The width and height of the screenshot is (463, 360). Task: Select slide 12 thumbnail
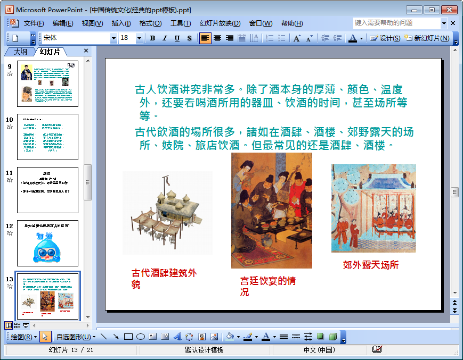(x=47, y=244)
